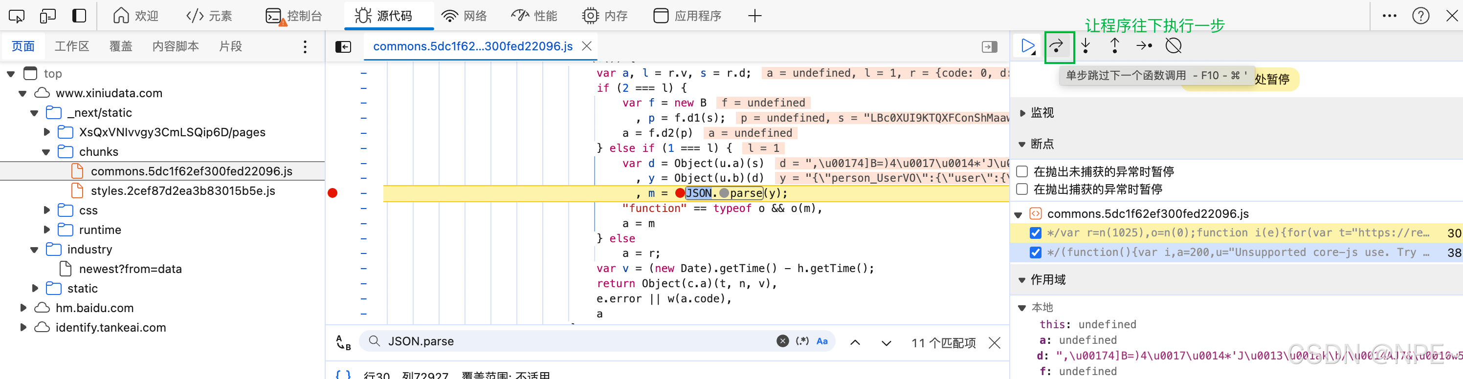The image size is (1463, 379).
Task: Toggle match case Aa option
Action: tap(822, 341)
